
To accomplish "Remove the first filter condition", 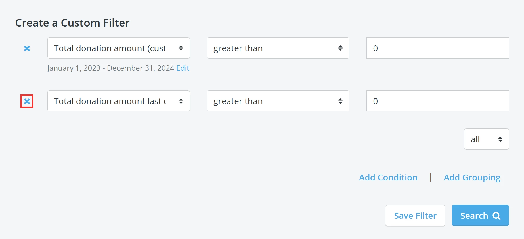I will click(x=27, y=48).
